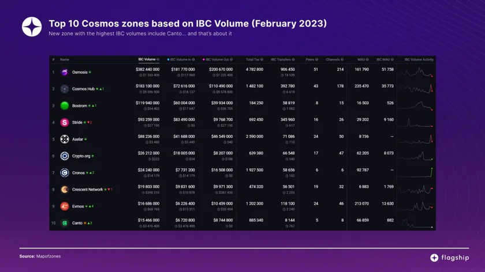Open the Cosmos Hub zone name link
Screen dimensions: 485x272
pos(83,89)
